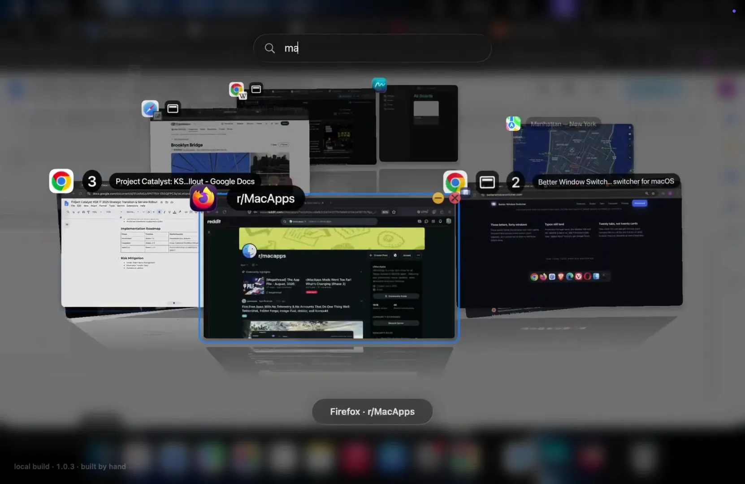Minimize the r/MacApps window with the yellow button
This screenshot has height=484, width=745.
tap(438, 198)
